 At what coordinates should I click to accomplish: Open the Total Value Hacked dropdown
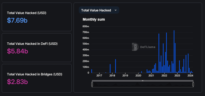pyautogui.click(x=99, y=10)
